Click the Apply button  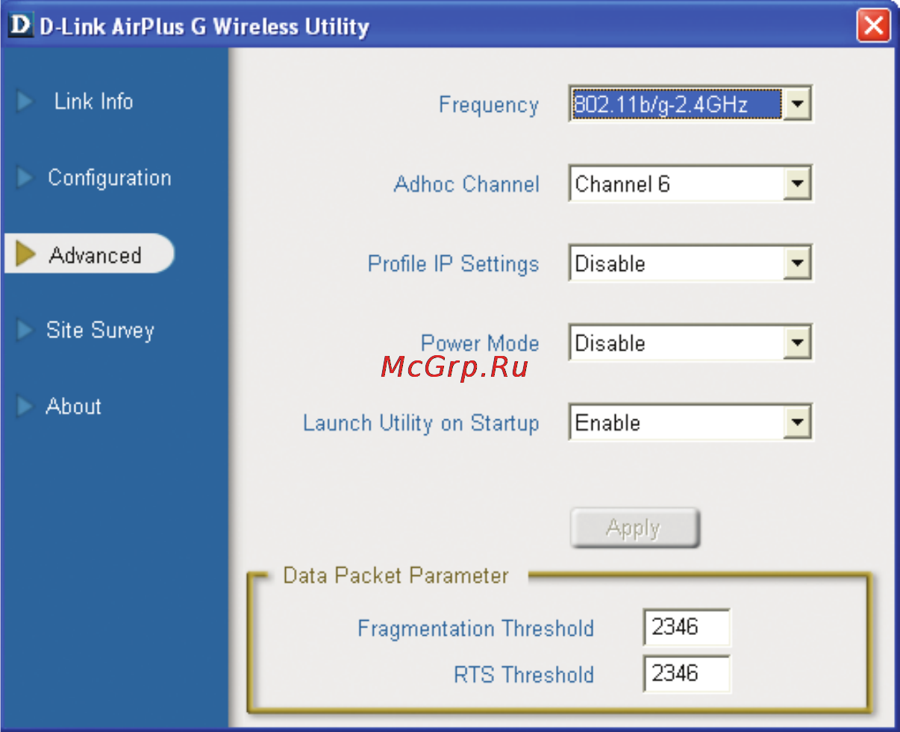[634, 528]
